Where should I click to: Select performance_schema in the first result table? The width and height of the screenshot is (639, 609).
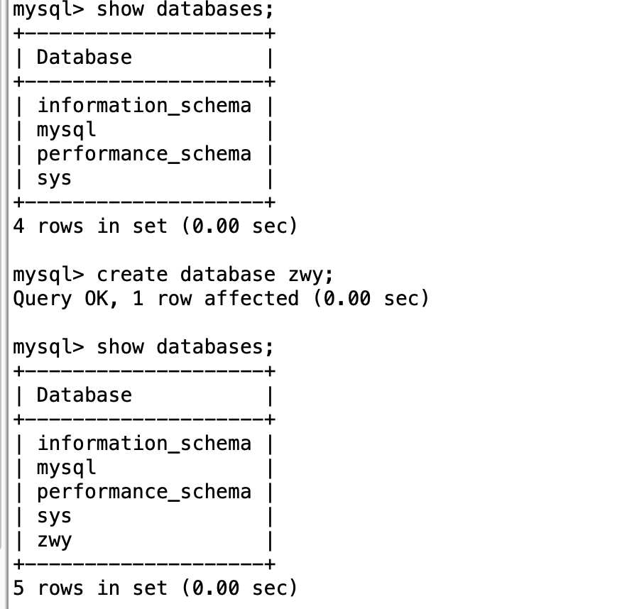[144, 154]
